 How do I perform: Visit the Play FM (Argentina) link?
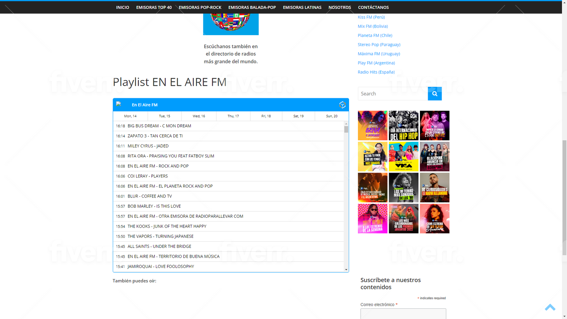point(376,63)
